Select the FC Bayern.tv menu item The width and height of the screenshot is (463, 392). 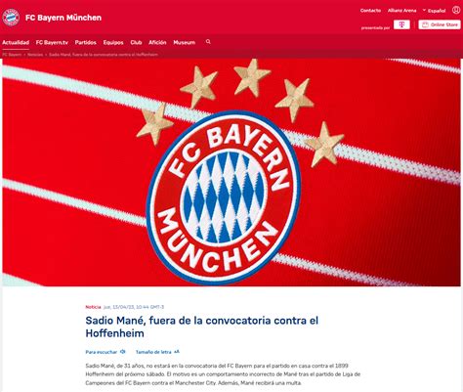tap(52, 42)
